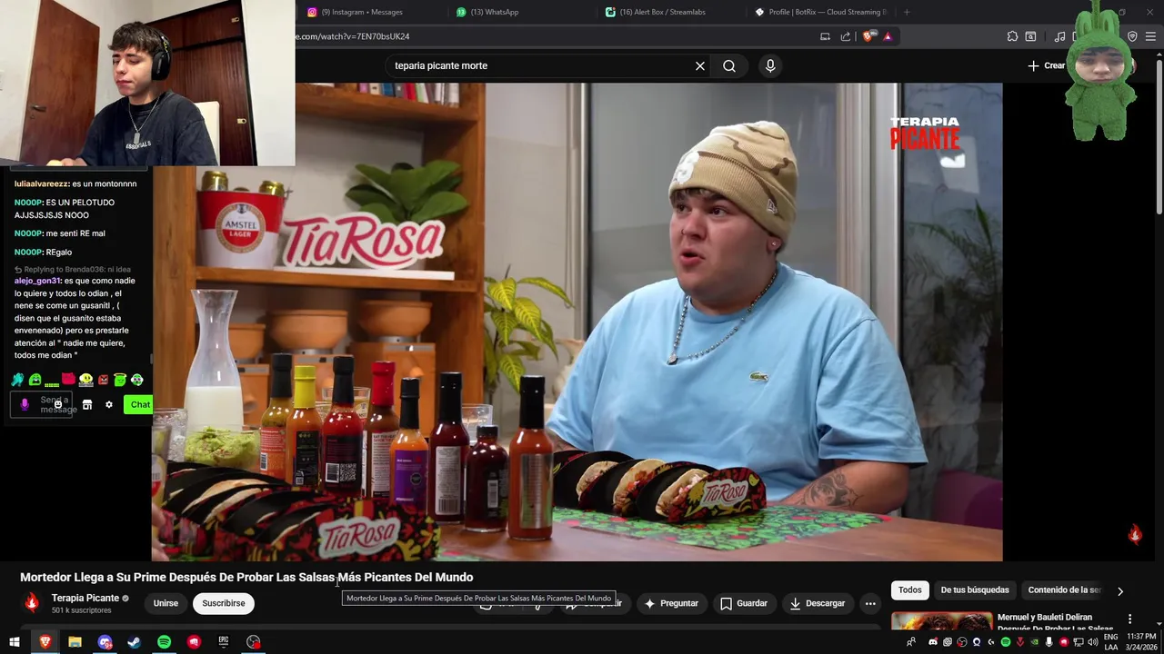The image size is (1164, 654).
Task: Click the chat username luliaalvareezz
Action: 42,183
